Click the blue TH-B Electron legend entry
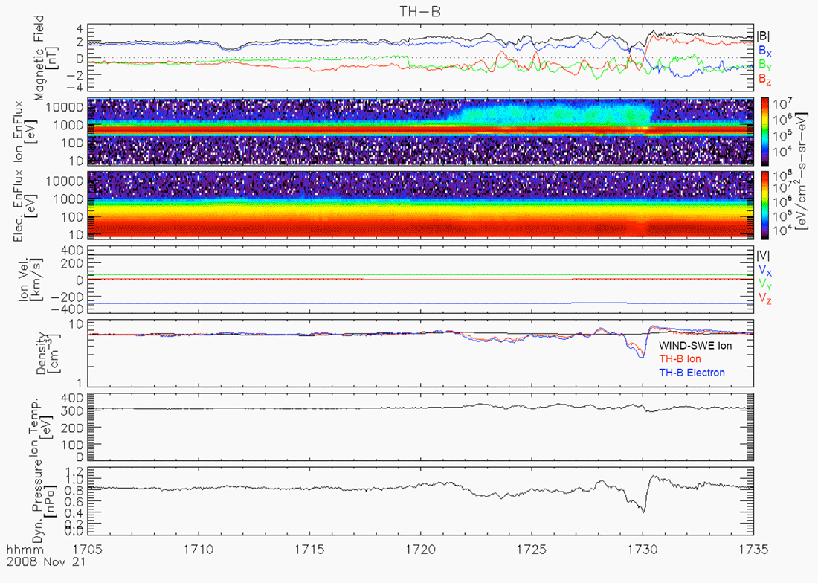Viewport: 818px width, 583px height. (692, 373)
